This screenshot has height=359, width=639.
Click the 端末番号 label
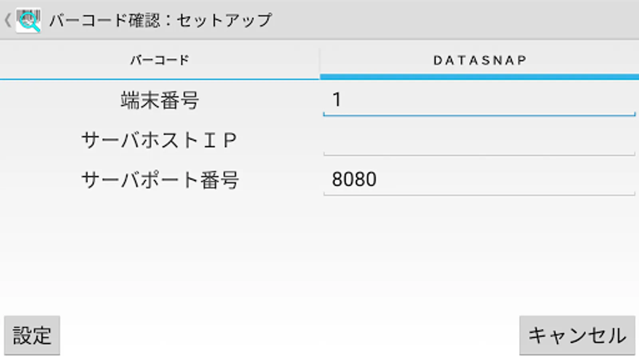pos(159,100)
